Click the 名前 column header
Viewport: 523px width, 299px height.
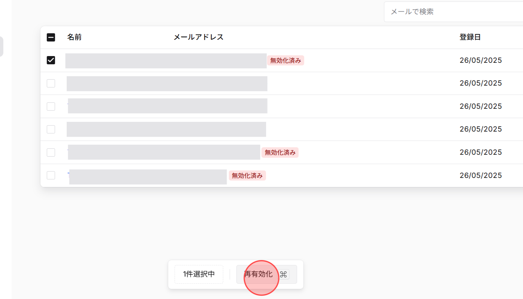coord(74,37)
